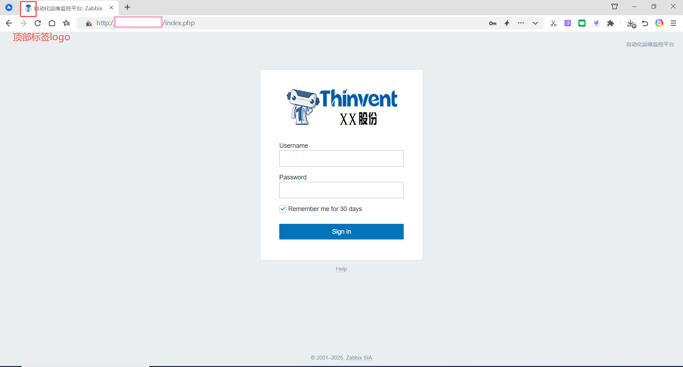Viewport: 683px width, 367px height.
Task: Reload the Zabbix login page
Action: (x=38, y=23)
